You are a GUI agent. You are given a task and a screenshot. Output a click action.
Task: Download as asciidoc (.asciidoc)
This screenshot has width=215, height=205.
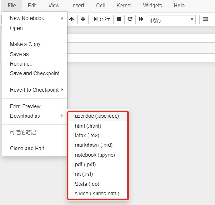click(x=98, y=116)
